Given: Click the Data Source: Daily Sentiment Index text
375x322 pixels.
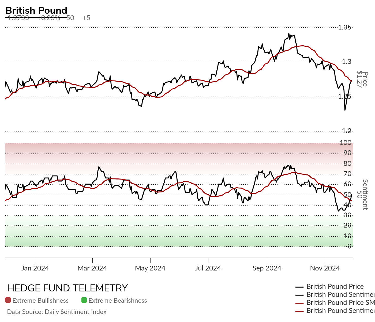Looking at the screenshot, I should [57, 312].
